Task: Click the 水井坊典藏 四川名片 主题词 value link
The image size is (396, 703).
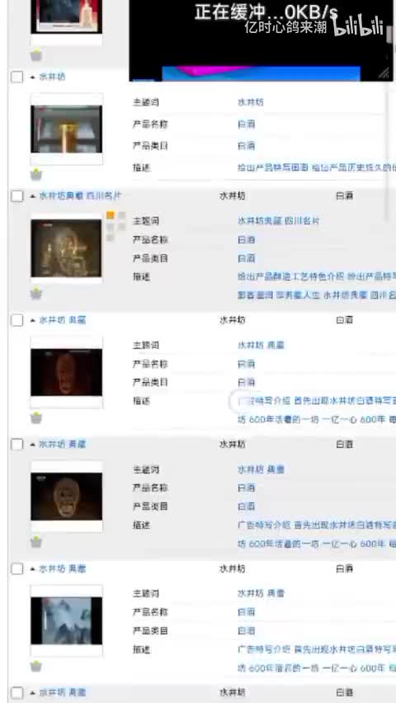Action: point(279,221)
